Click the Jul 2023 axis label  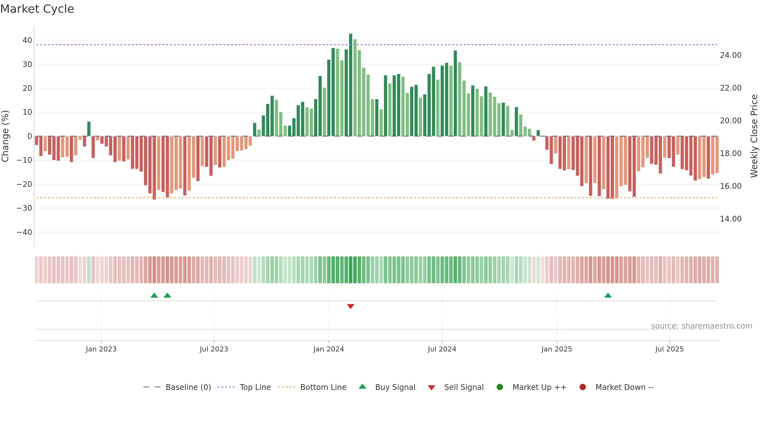tap(214, 349)
